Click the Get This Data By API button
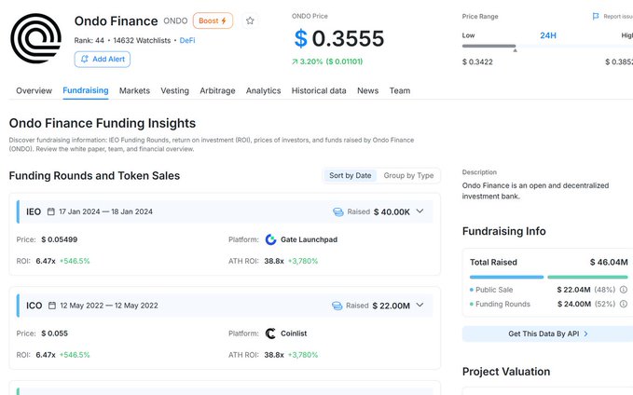 [547, 334]
